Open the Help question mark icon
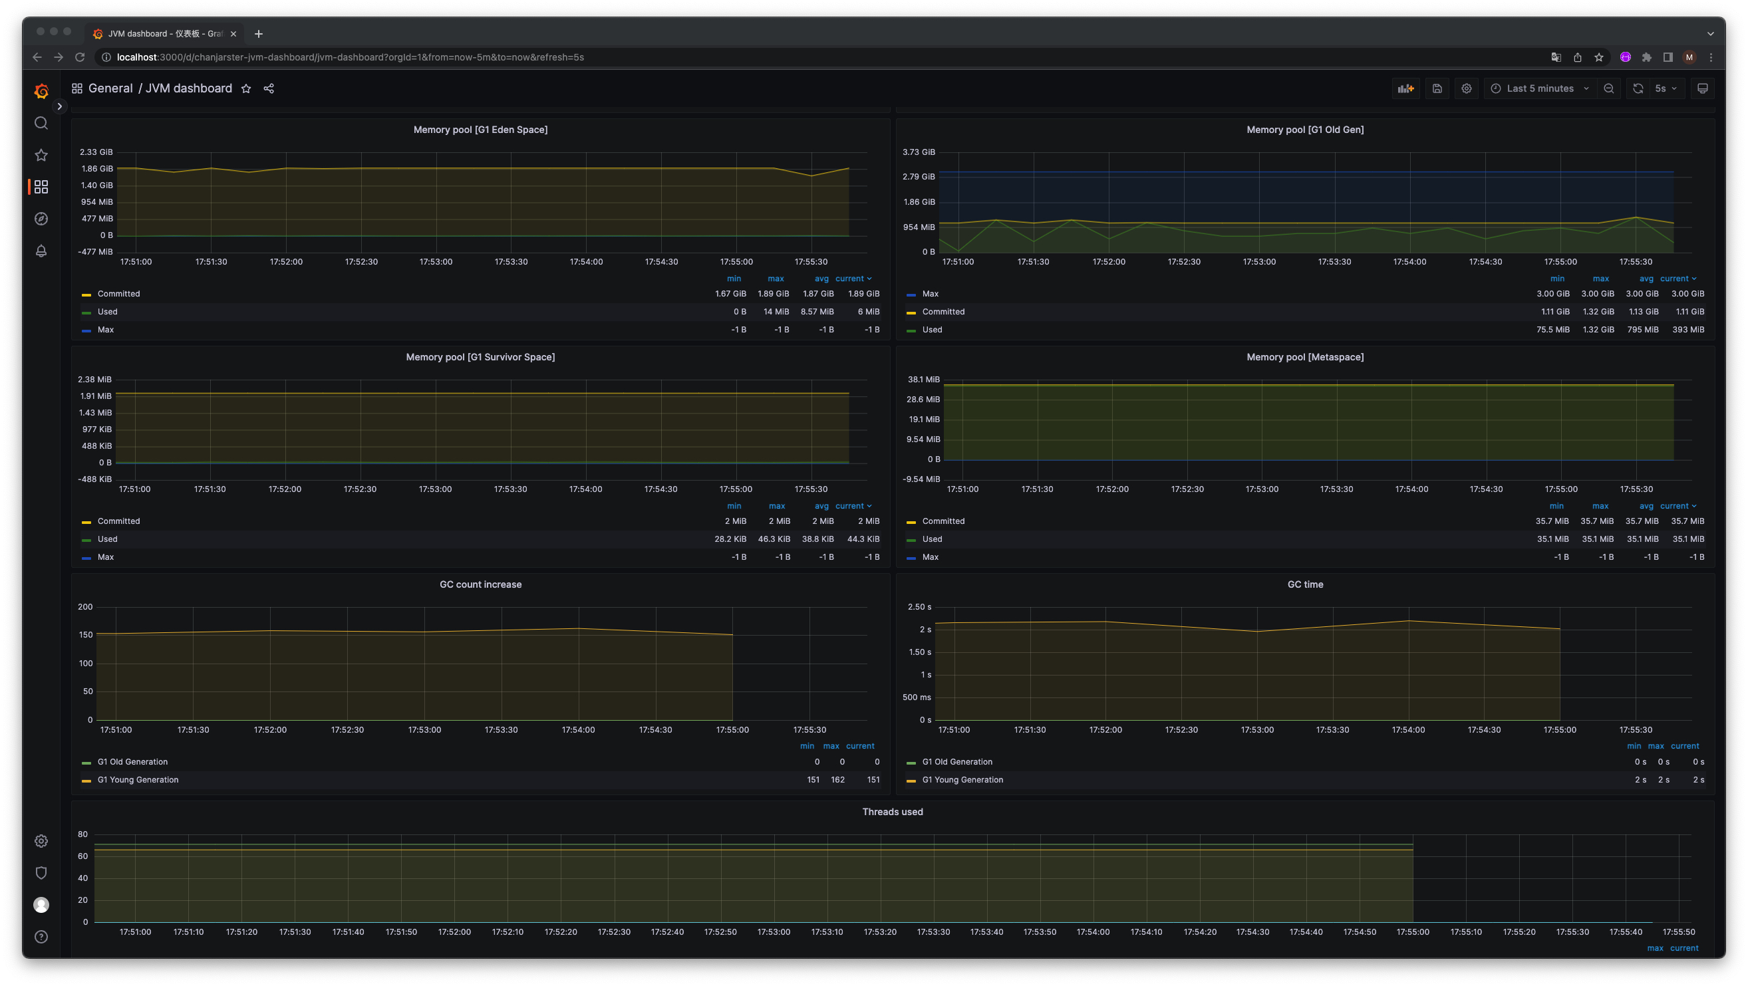The width and height of the screenshot is (1748, 986). pyautogui.click(x=41, y=937)
